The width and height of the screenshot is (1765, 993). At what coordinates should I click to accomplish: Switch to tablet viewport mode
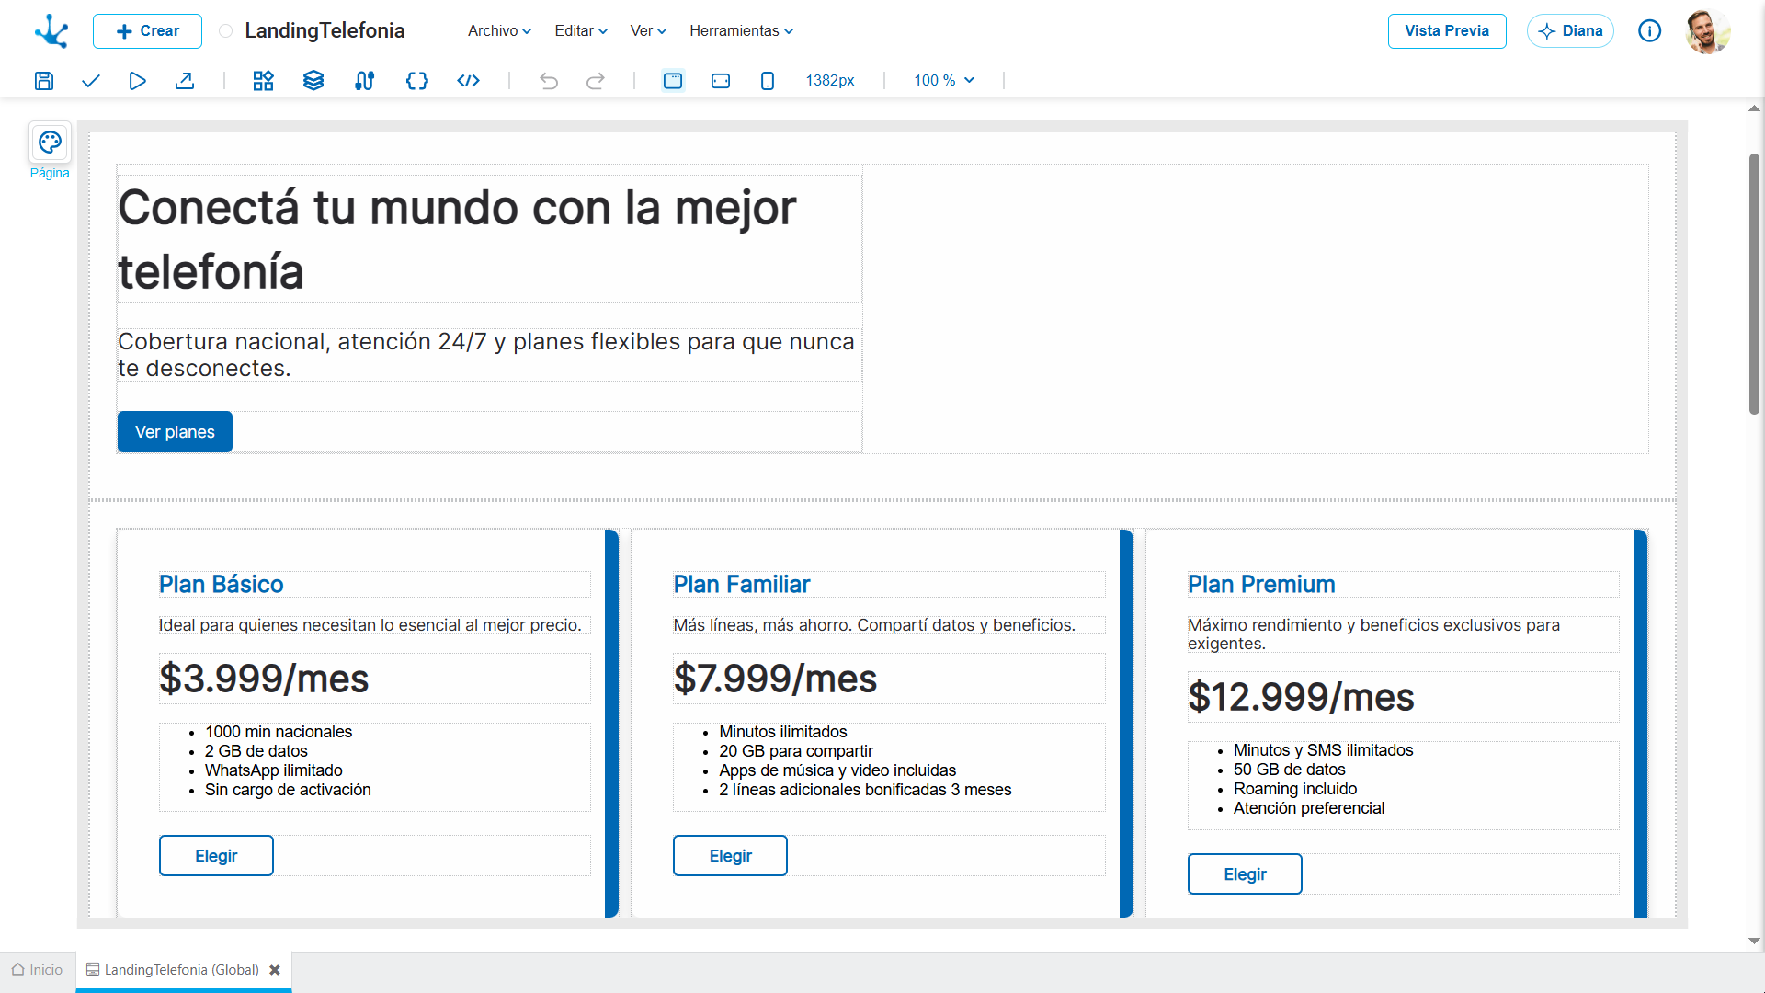tap(721, 81)
